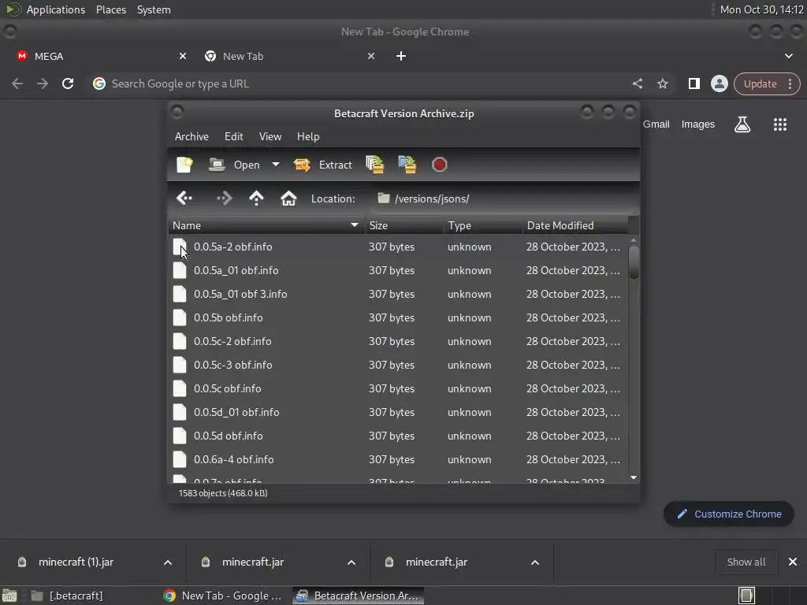807x605 pixels.
Task: Open the Applications system menu
Action: click(x=56, y=9)
